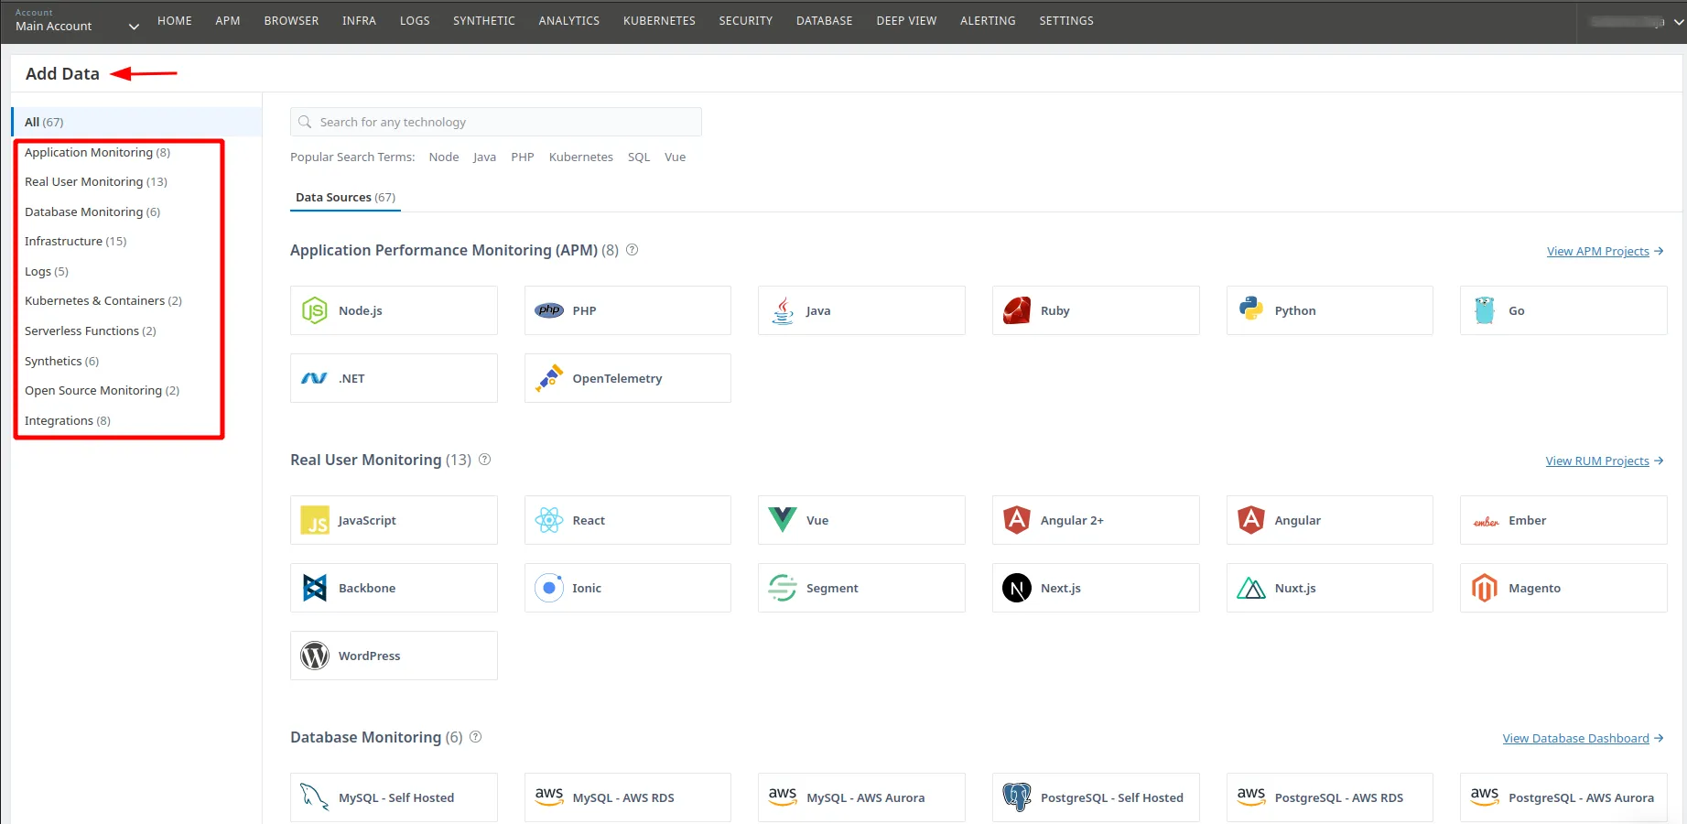
Task: Click the Backbone logo icon
Action: point(315,588)
